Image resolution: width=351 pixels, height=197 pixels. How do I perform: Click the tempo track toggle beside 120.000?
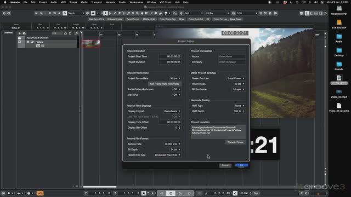[x=235, y=193]
